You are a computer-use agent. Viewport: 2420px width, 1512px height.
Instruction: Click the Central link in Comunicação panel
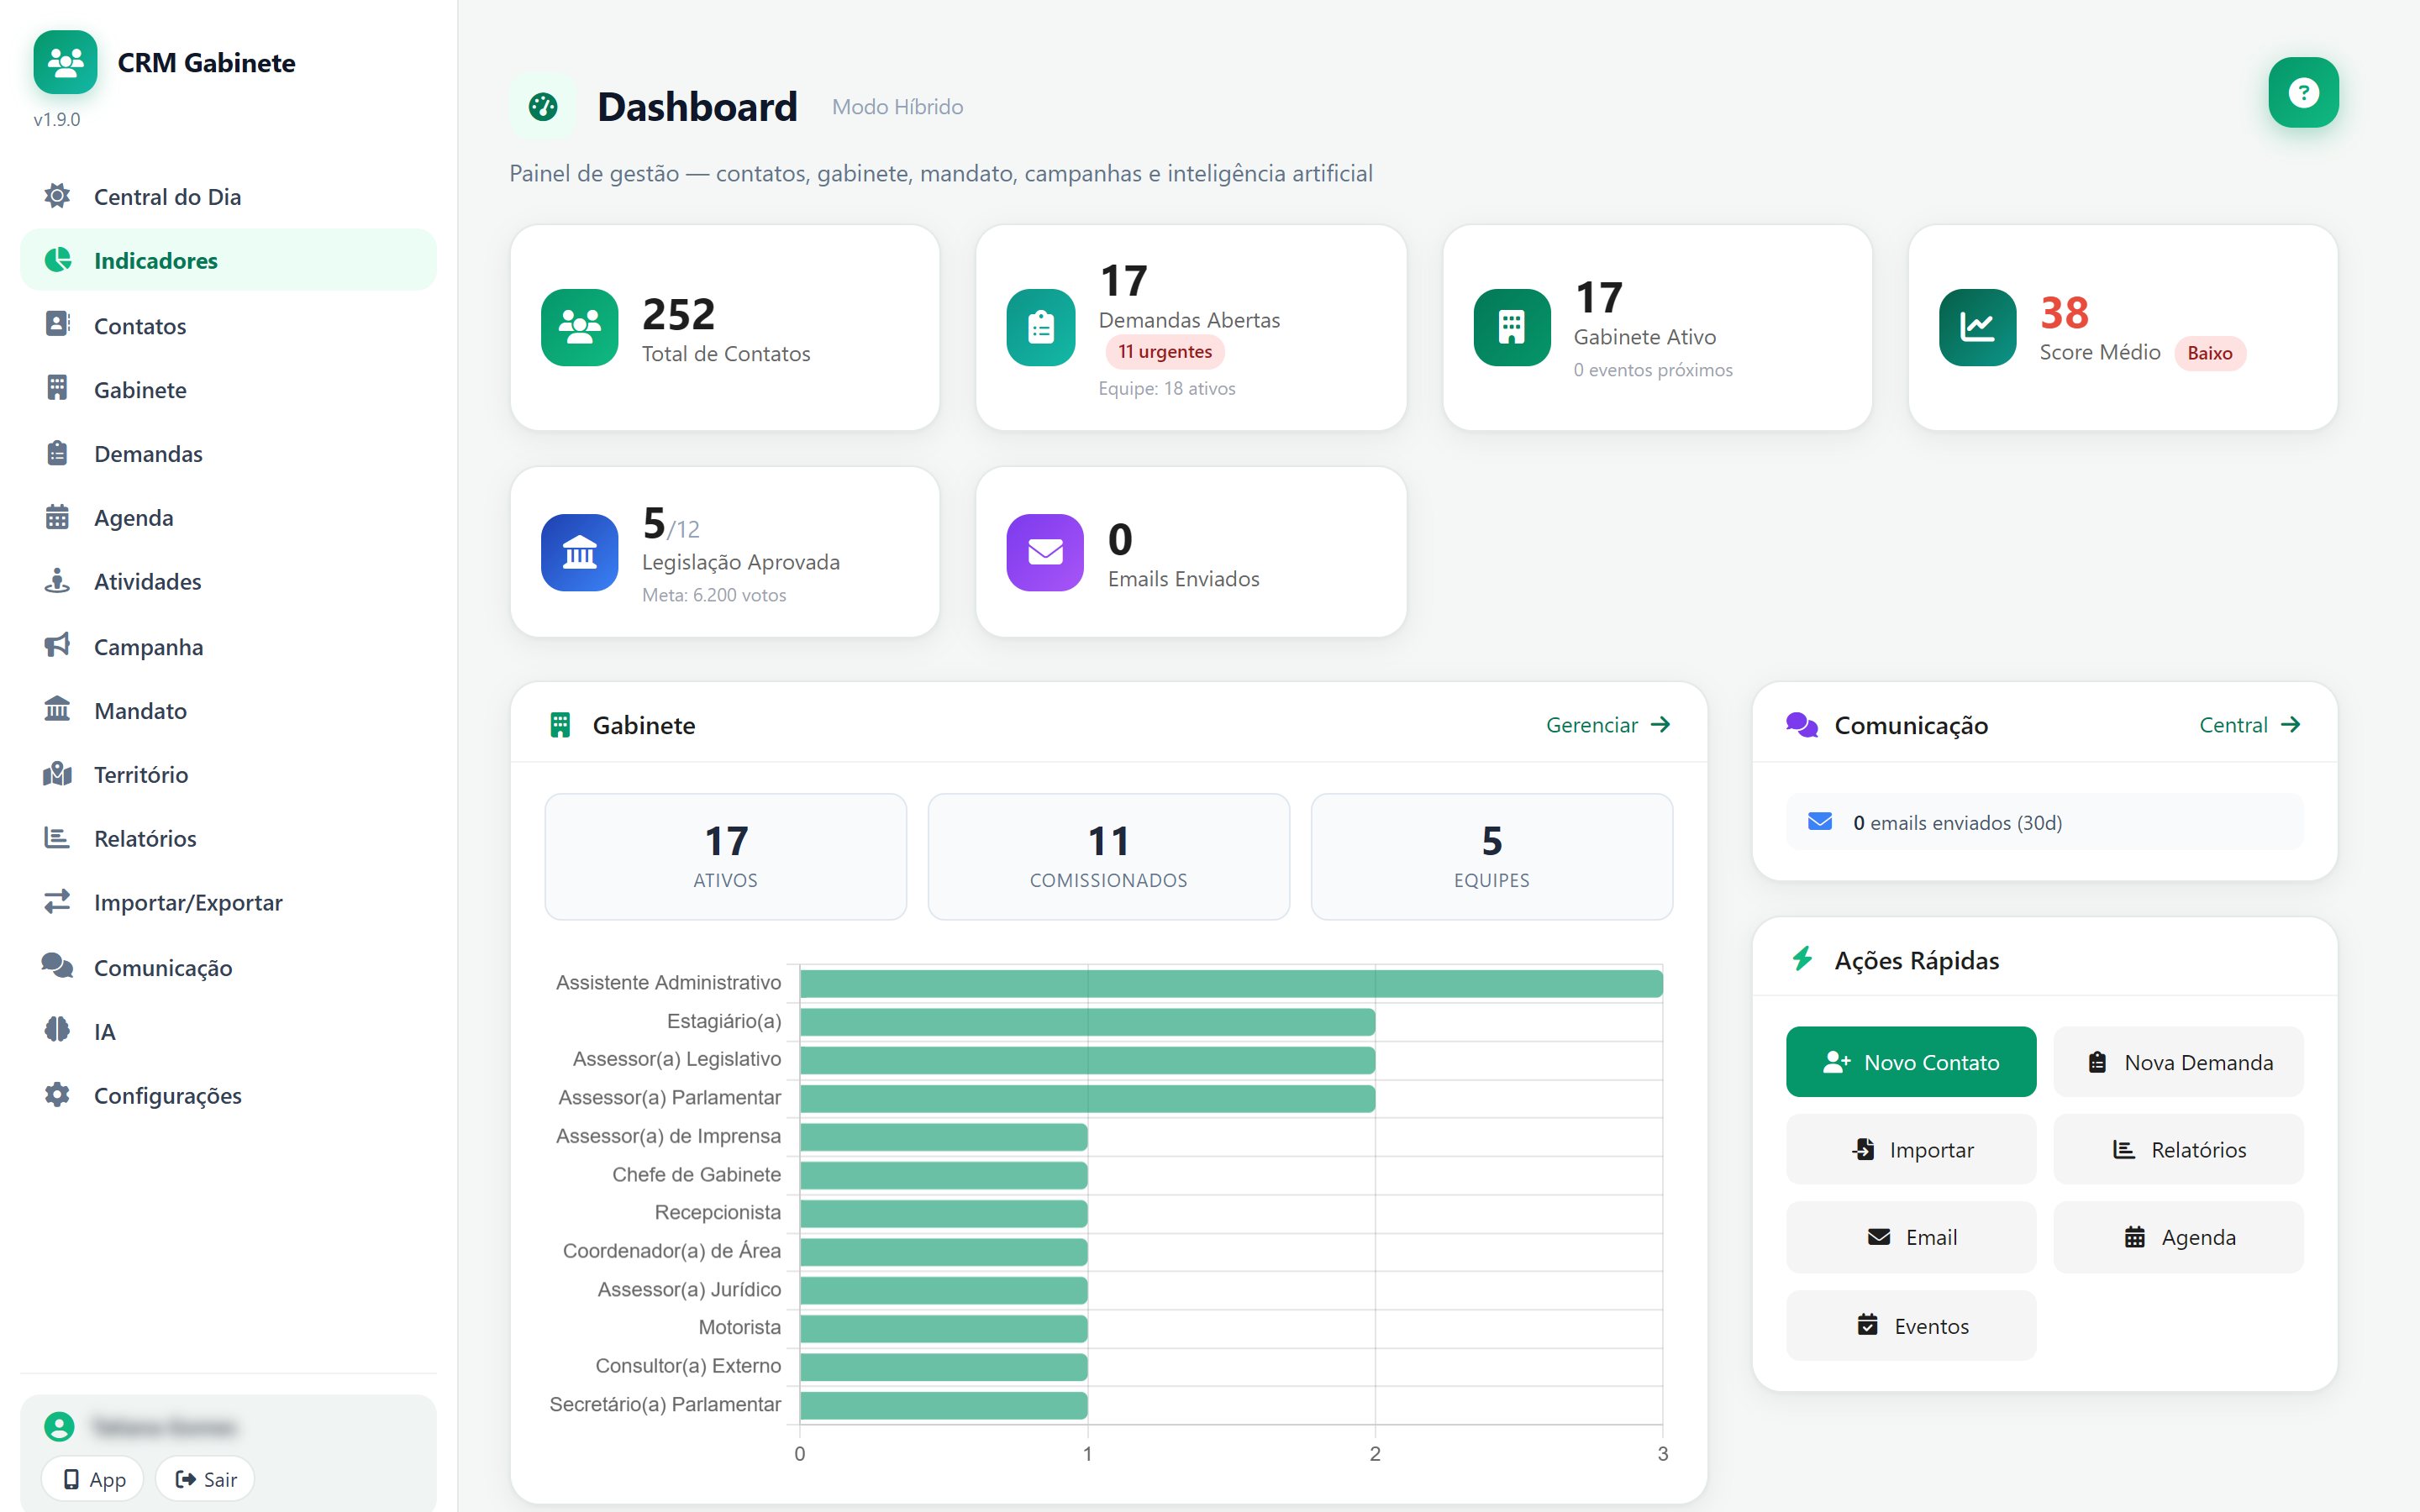coord(2250,725)
